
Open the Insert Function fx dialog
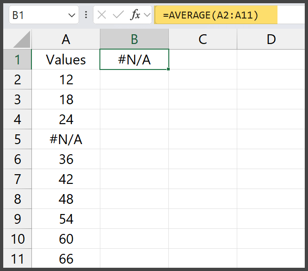pos(135,15)
